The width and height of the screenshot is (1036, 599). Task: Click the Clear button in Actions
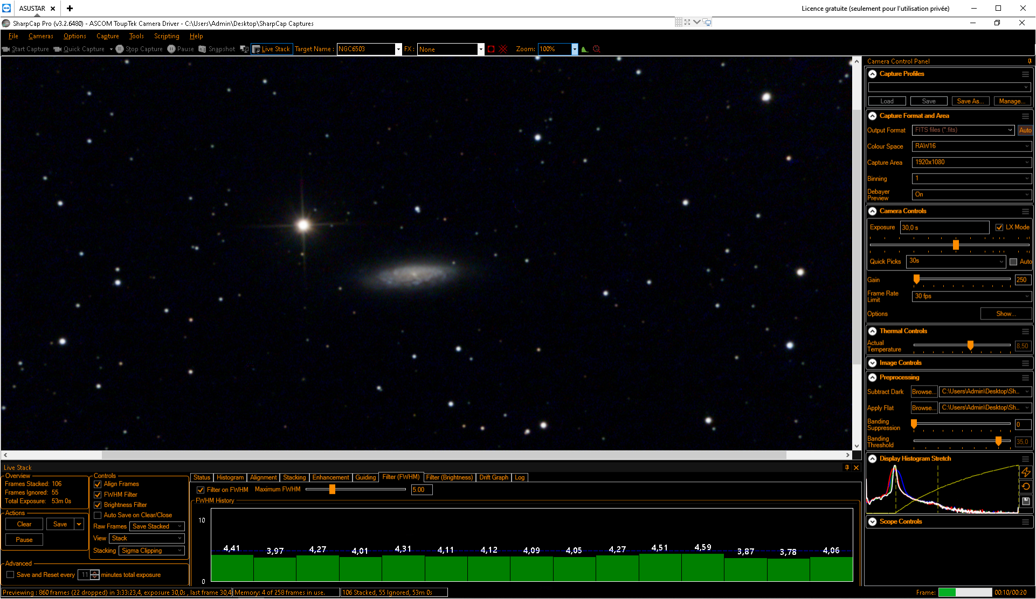tap(24, 524)
